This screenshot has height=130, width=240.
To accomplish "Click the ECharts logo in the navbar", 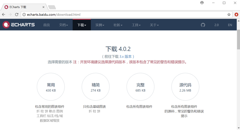I will pyautogui.click(x=19, y=25).
